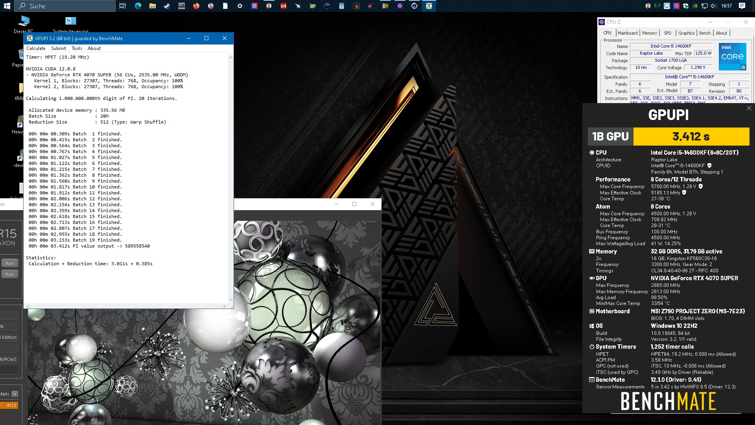755x425 pixels.
Task: Click the 'PI value output' line in GPUPI
Action: 89,246
